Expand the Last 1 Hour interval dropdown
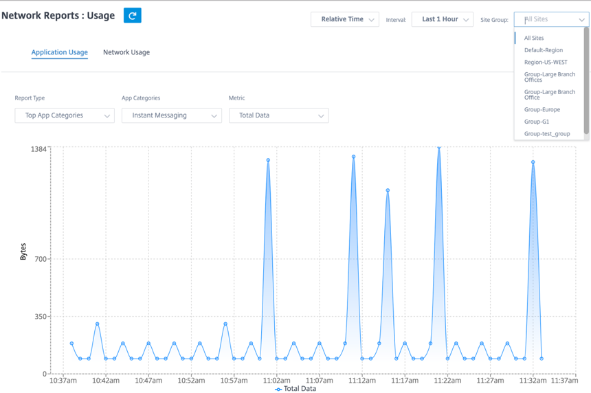 point(442,19)
